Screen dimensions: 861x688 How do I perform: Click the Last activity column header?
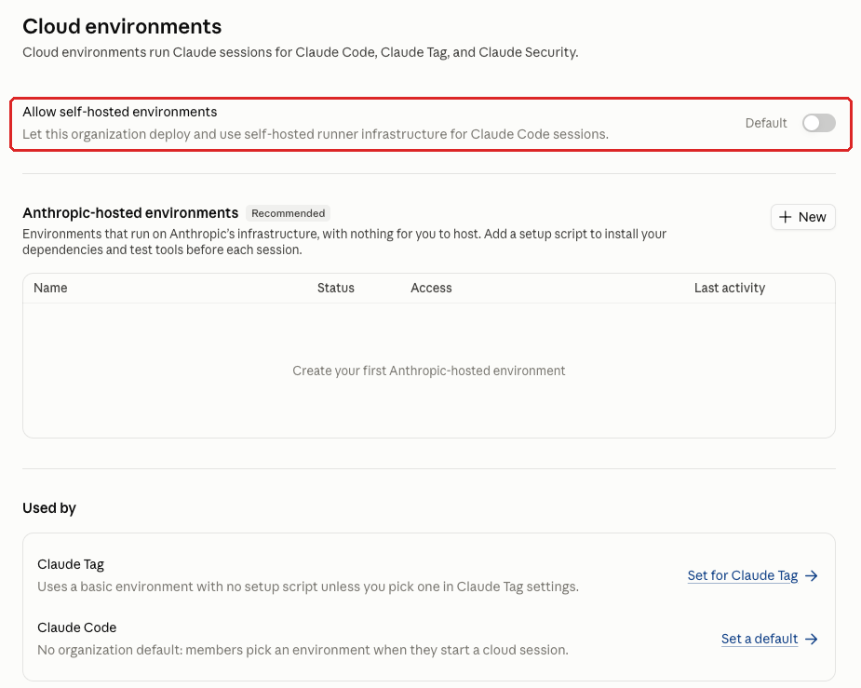pyautogui.click(x=729, y=288)
